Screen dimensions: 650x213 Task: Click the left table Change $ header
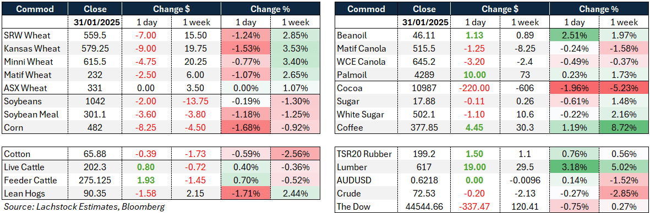click(171, 9)
